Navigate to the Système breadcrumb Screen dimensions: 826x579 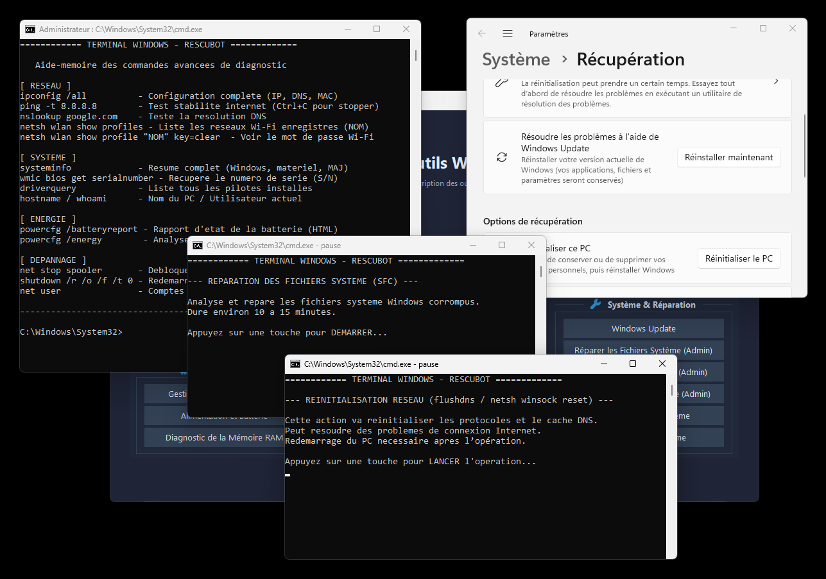pyautogui.click(x=516, y=60)
